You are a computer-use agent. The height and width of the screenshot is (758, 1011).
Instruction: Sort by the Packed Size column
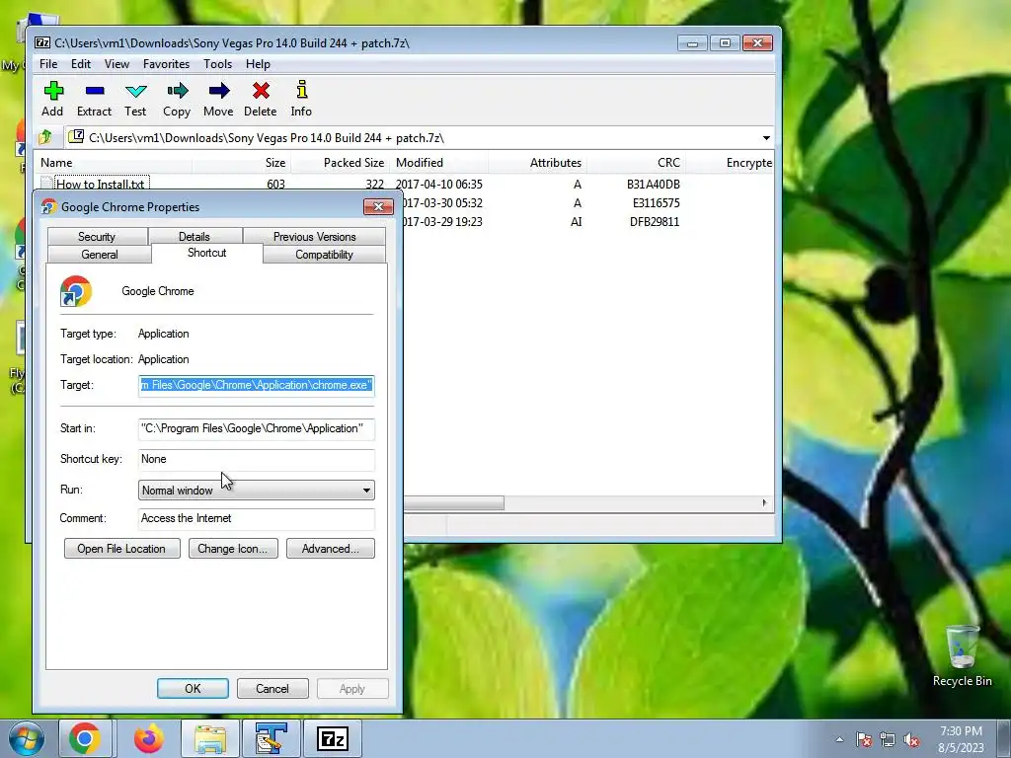coord(340,163)
